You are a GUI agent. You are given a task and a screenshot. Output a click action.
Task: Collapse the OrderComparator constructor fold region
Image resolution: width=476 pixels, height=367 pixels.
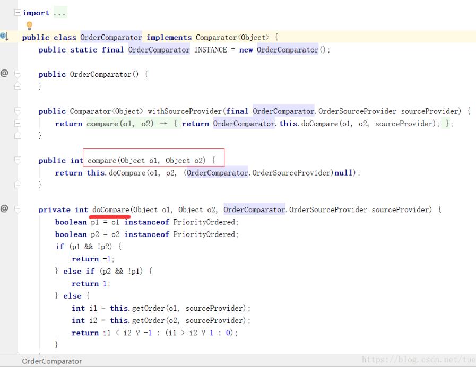[x=19, y=73]
